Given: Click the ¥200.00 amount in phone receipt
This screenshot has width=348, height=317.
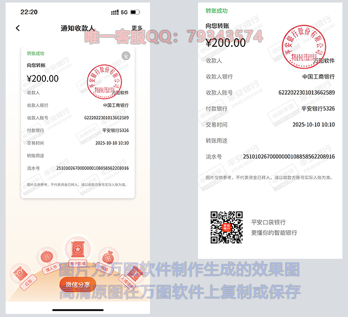Looking at the screenshot, I should [42, 79].
